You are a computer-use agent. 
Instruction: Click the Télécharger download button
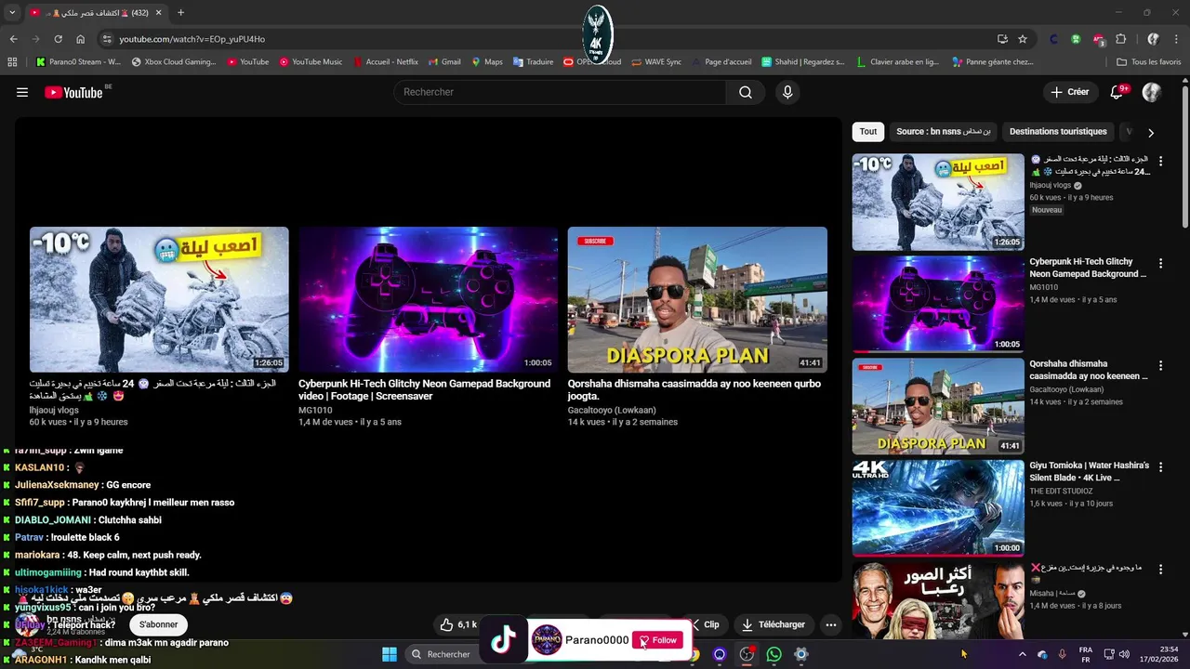(773, 624)
